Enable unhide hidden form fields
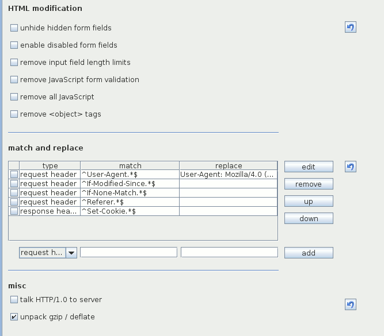384x336 pixels. pyautogui.click(x=14, y=28)
